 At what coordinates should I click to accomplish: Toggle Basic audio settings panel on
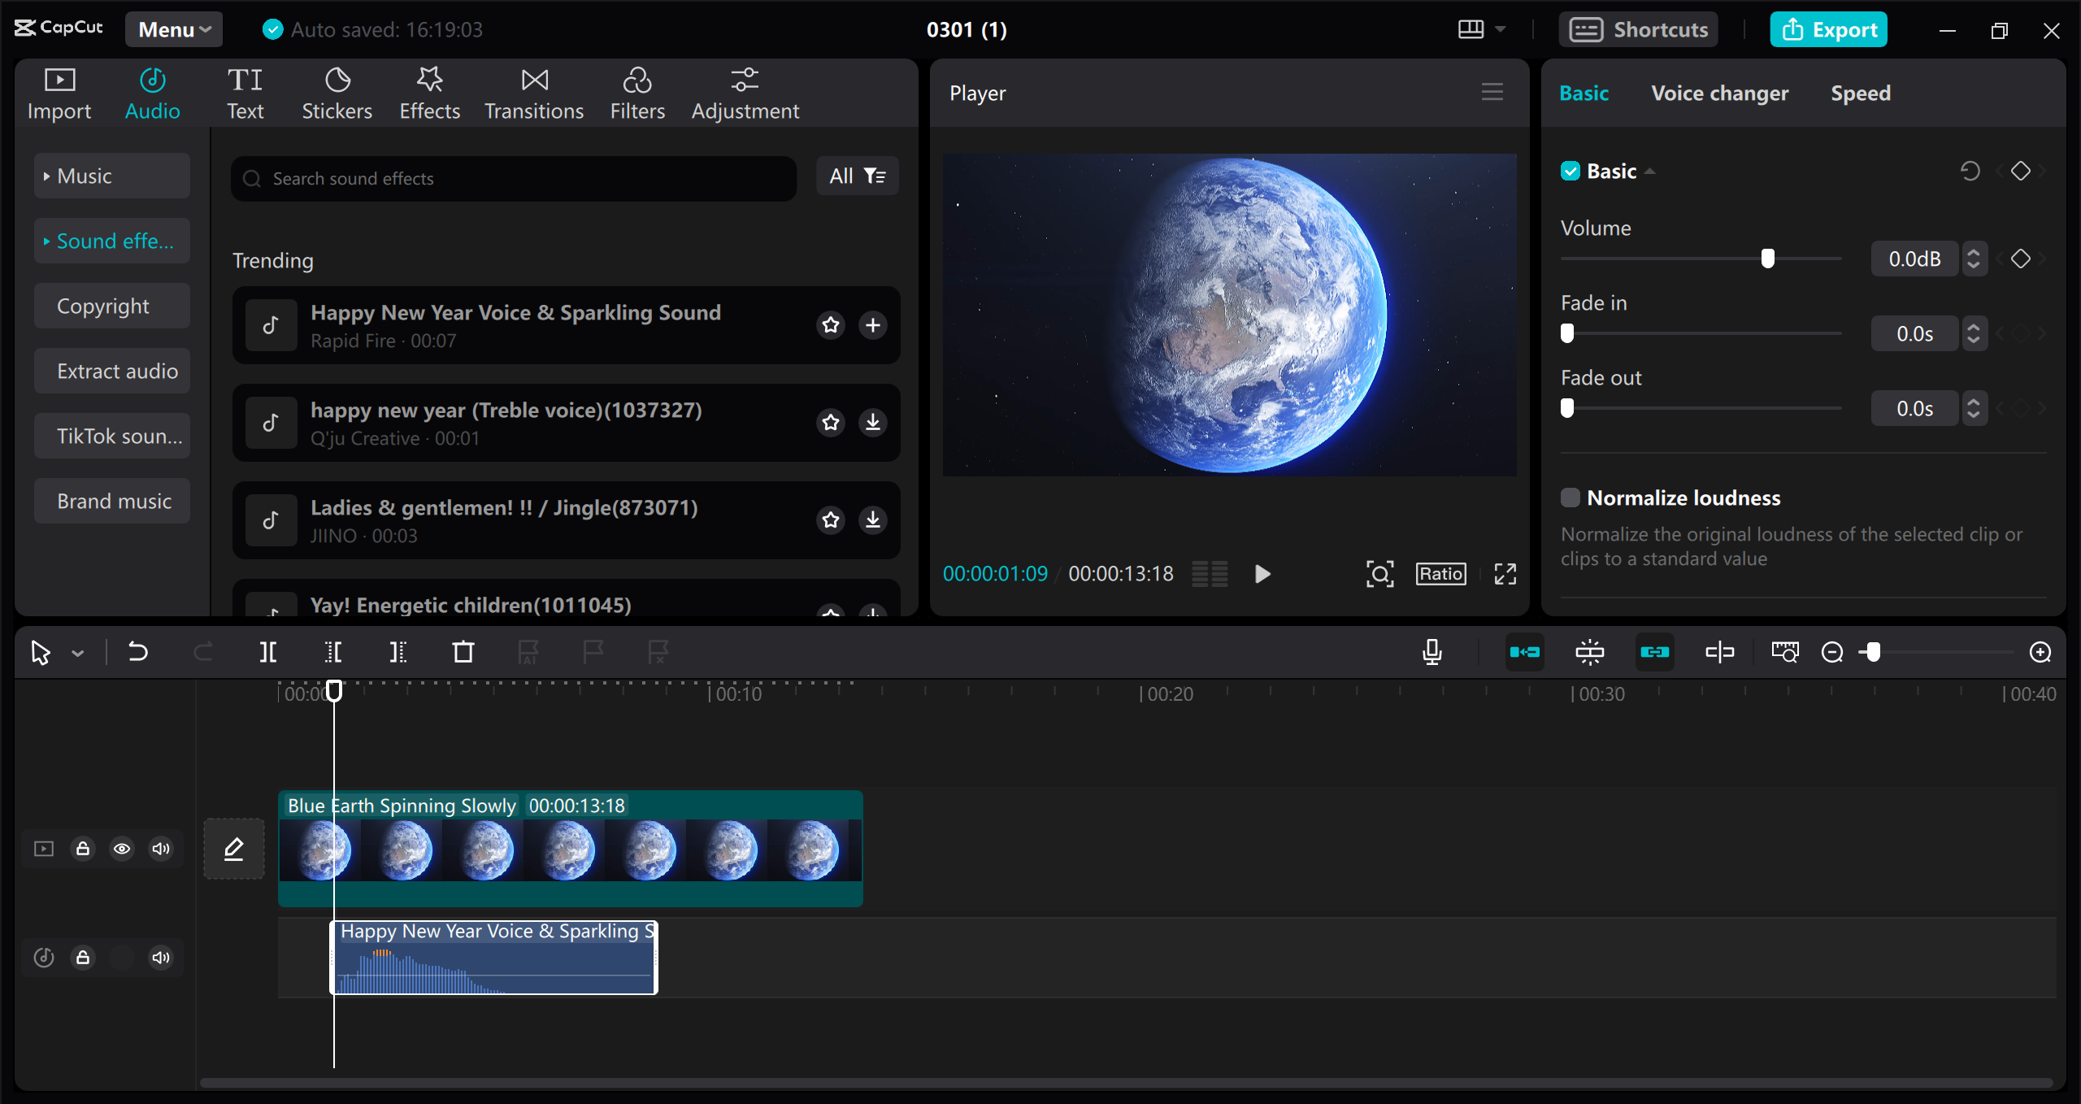(1571, 171)
